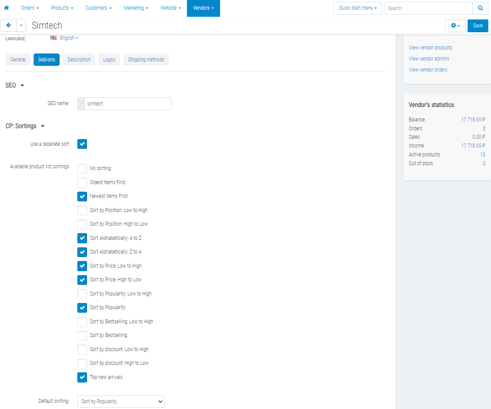Check Sort by Popularity: Low to High
Image resolution: width=491 pixels, height=409 pixels.
pos(82,294)
